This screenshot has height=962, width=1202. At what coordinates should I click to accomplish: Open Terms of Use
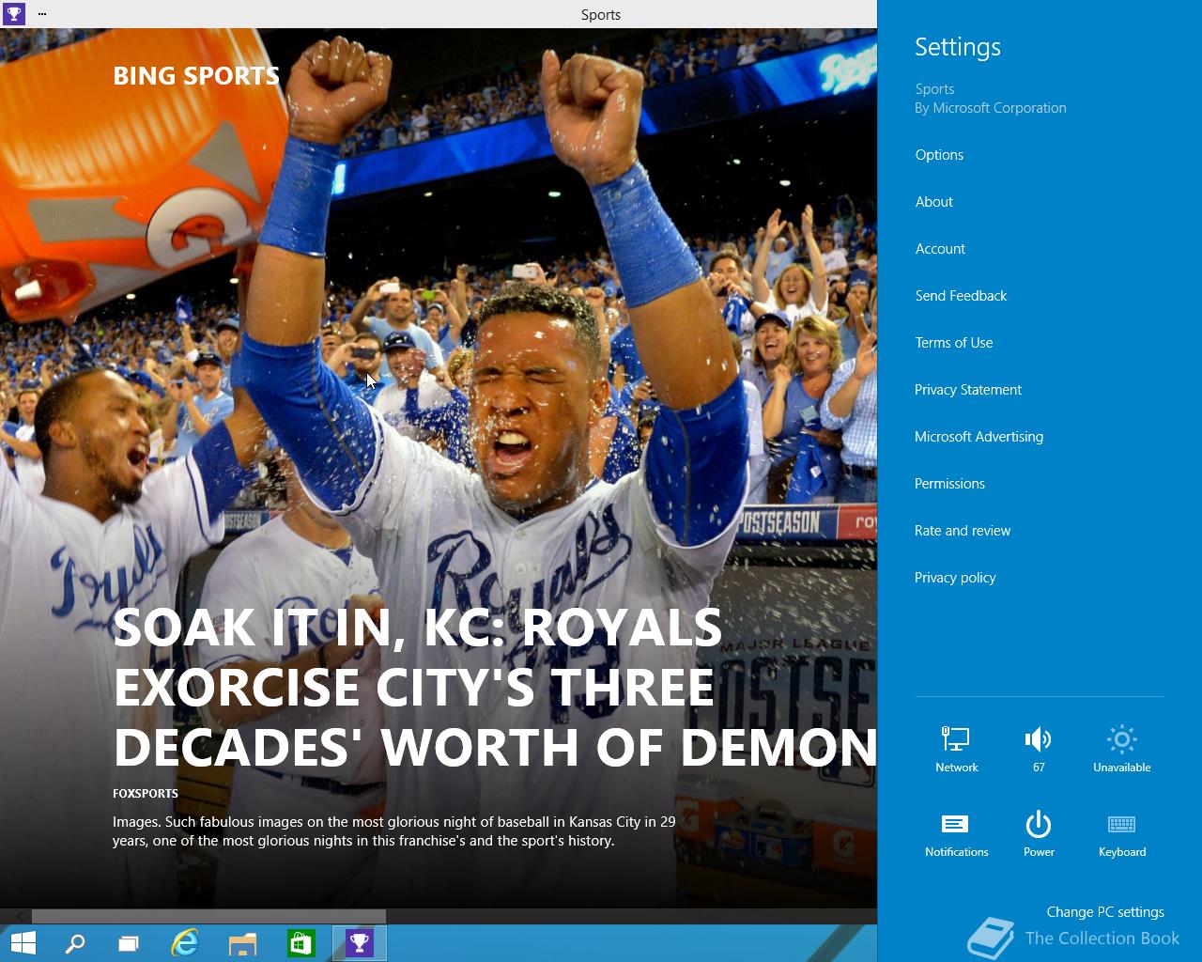(954, 343)
